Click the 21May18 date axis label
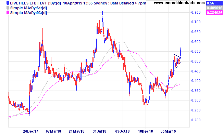 click(76, 131)
